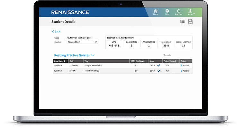Screen dimensions: 243x128
Task: Click the Home icon in header
Action: 156,11
